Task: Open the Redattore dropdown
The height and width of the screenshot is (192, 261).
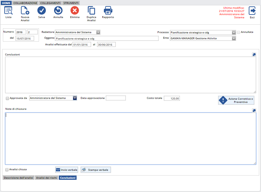Action: tap(98, 32)
